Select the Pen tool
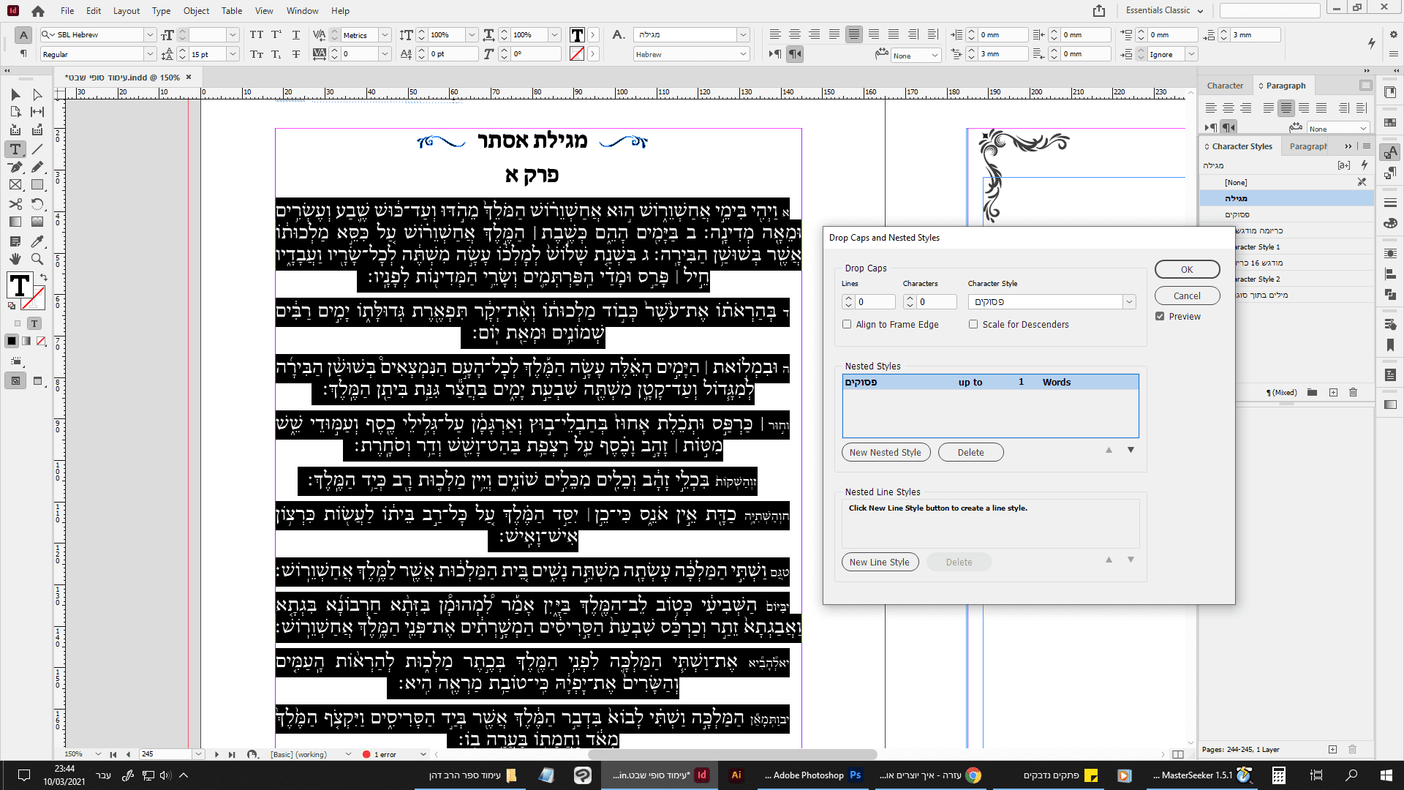Screen dimensions: 1404x790 15,168
